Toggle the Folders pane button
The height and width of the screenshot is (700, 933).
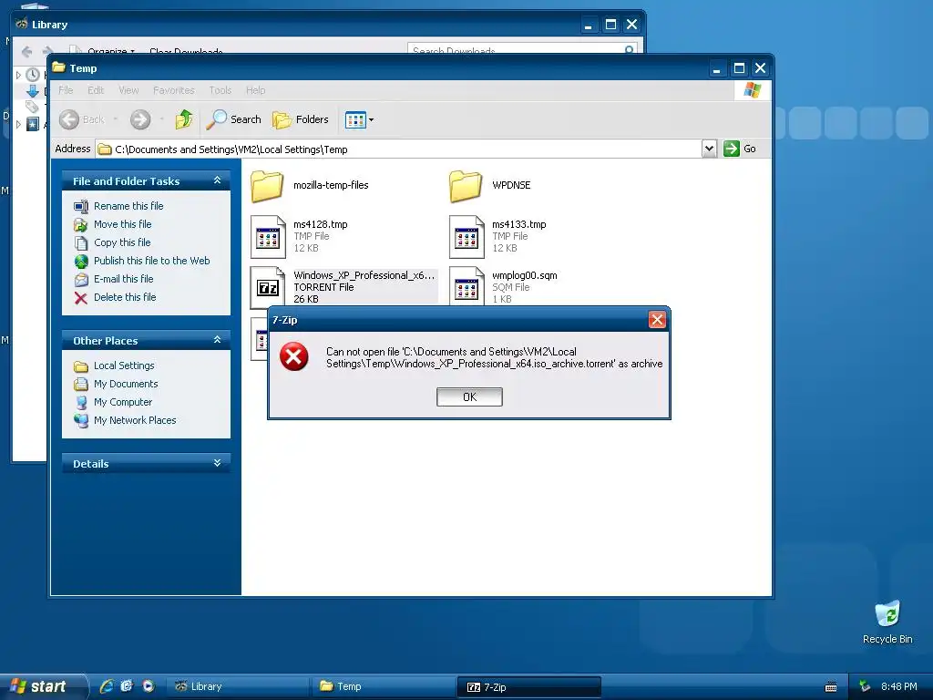point(301,119)
